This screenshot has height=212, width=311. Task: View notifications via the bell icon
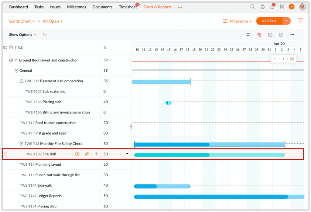click(x=272, y=6)
